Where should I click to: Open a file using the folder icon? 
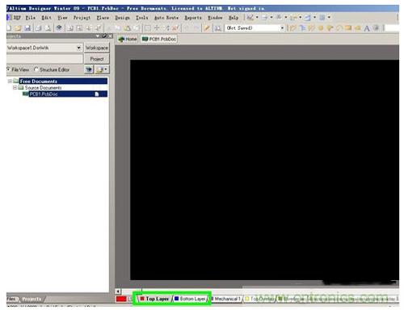pyautogui.click(x=19, y=28)
